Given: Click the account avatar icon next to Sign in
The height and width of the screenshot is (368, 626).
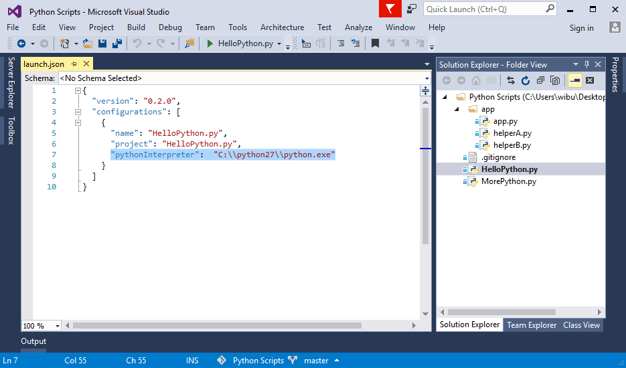Looking at the screenshot, I should click(615, 27).
